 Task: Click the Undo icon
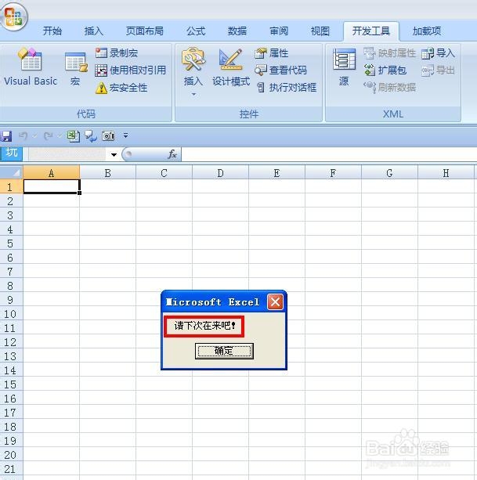pos(23,135)
